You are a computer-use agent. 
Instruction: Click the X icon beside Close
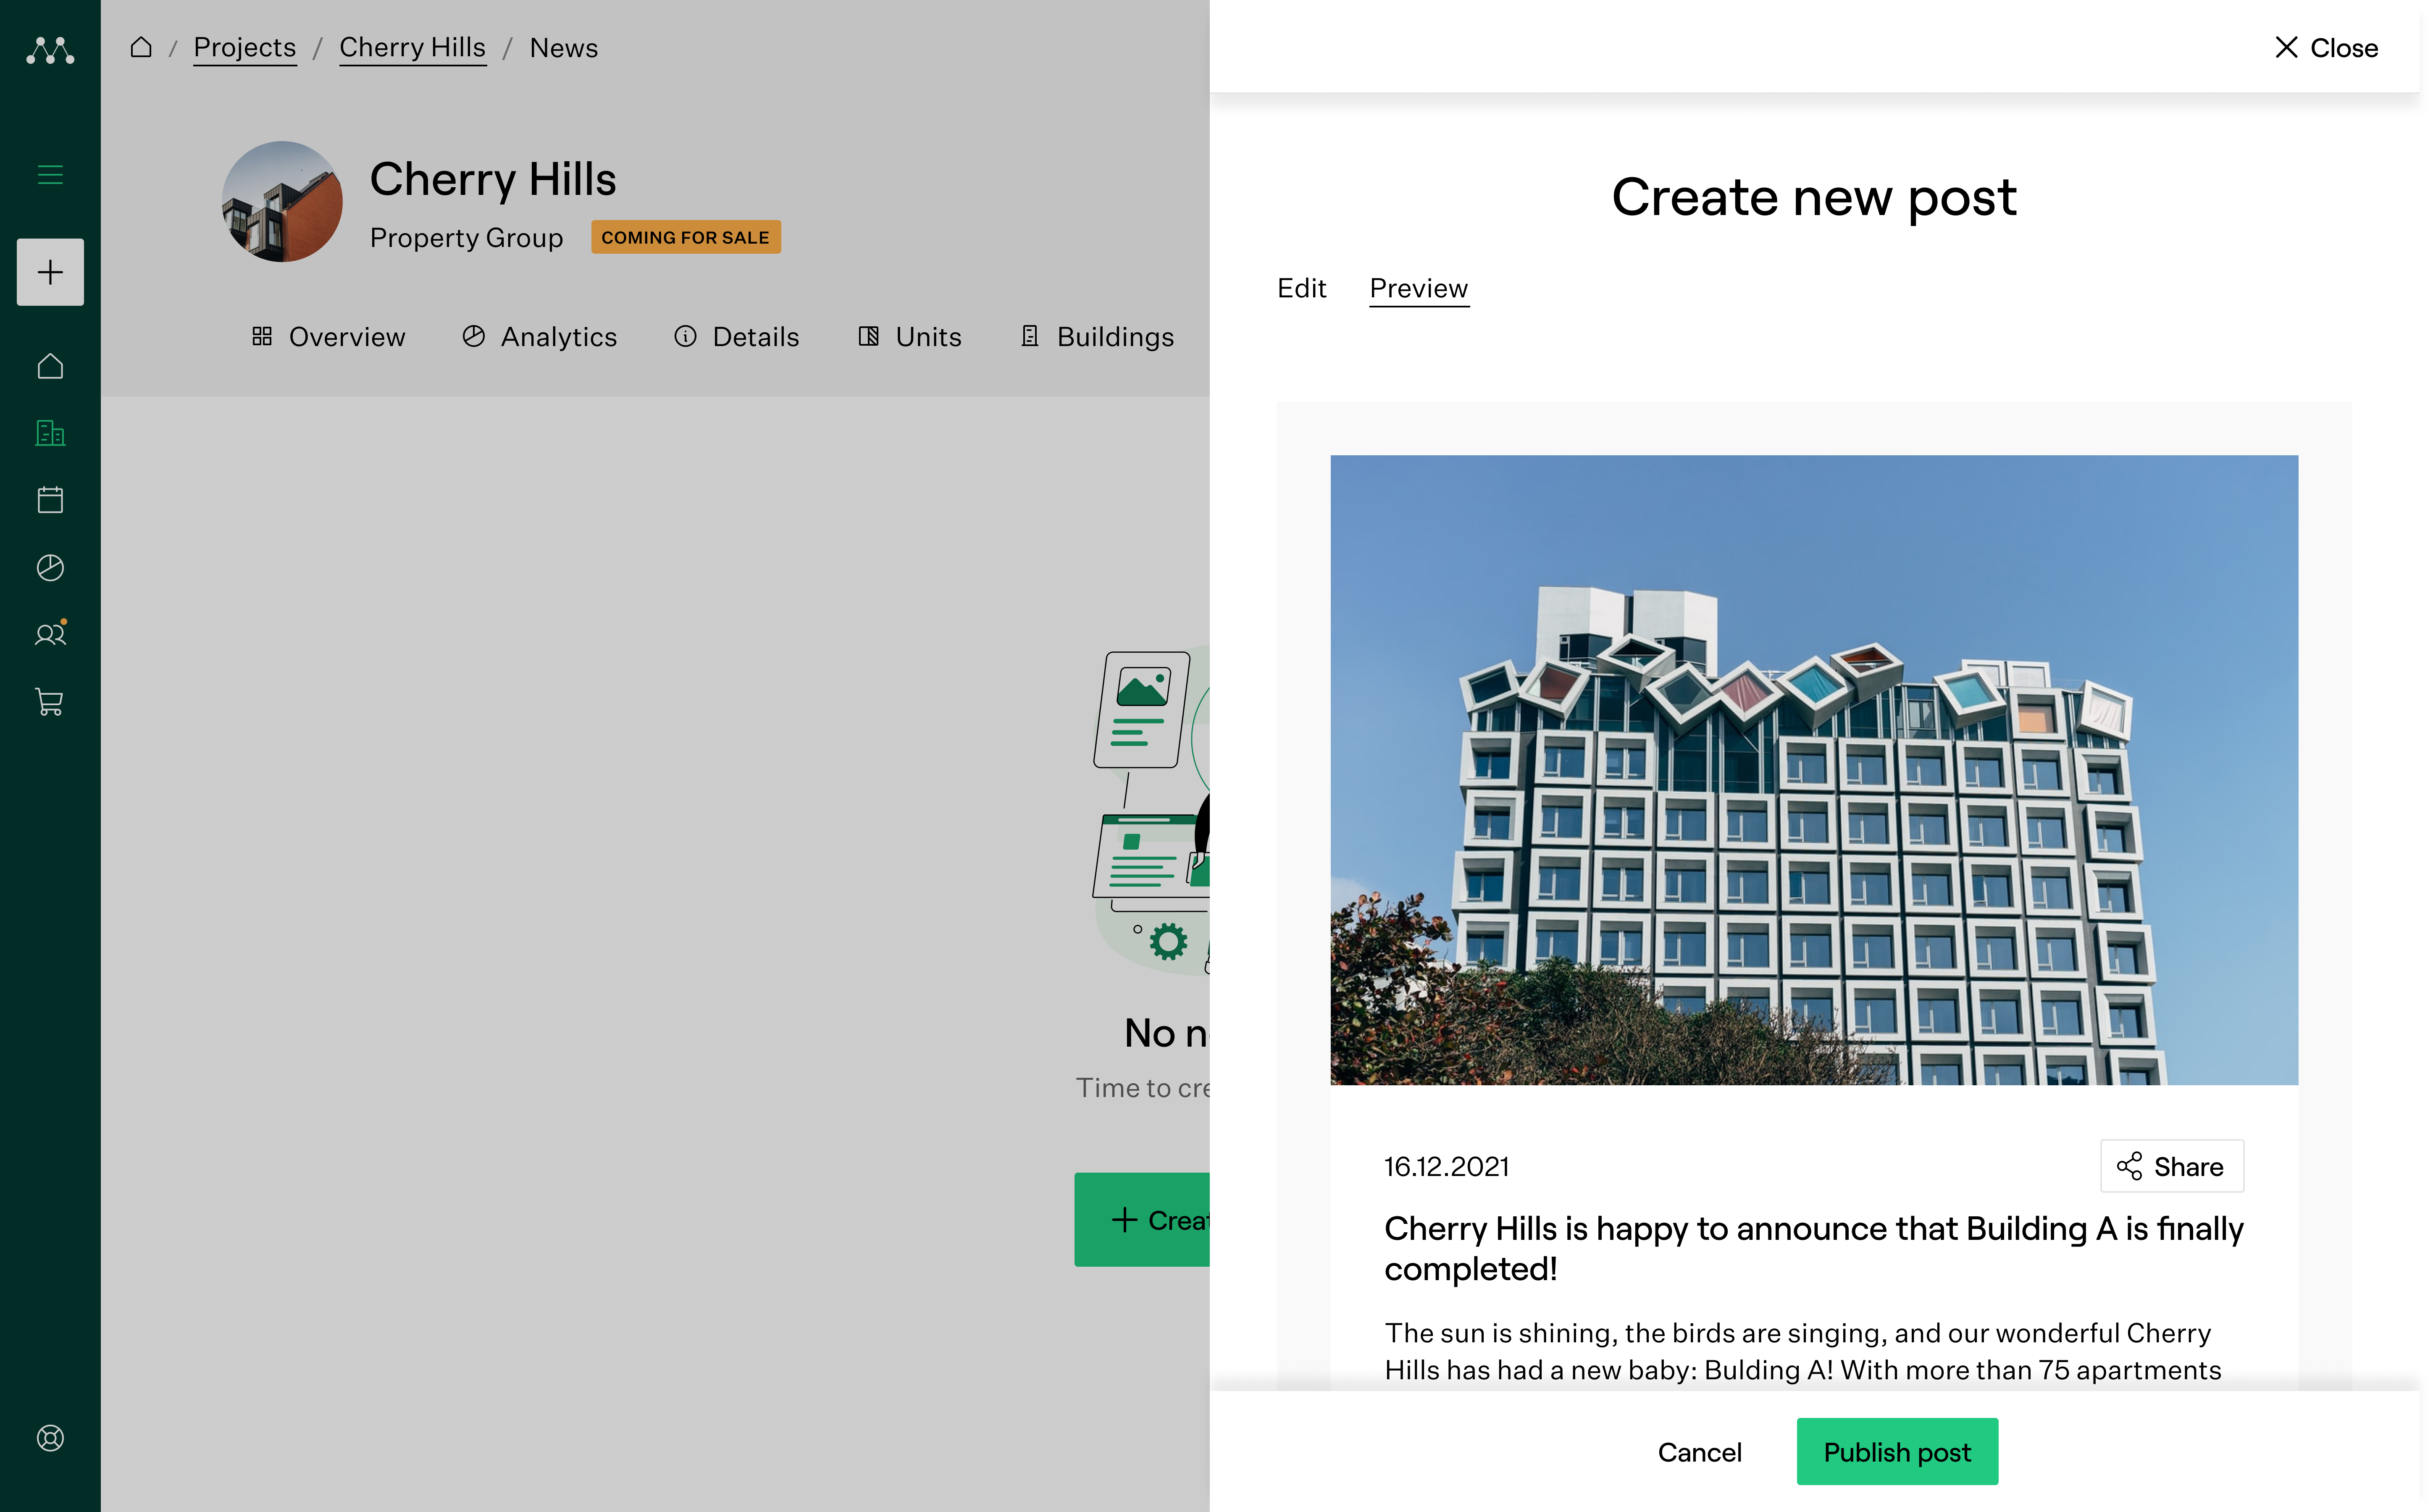coord(2286,47)
